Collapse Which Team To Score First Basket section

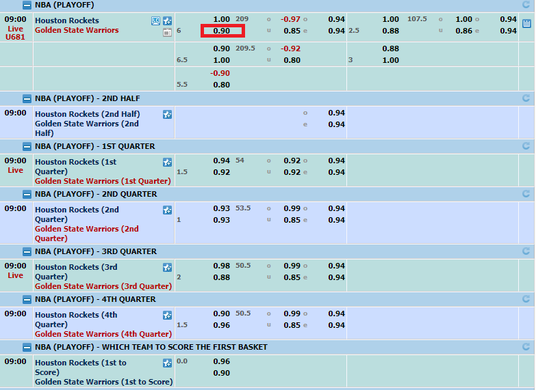27,348
